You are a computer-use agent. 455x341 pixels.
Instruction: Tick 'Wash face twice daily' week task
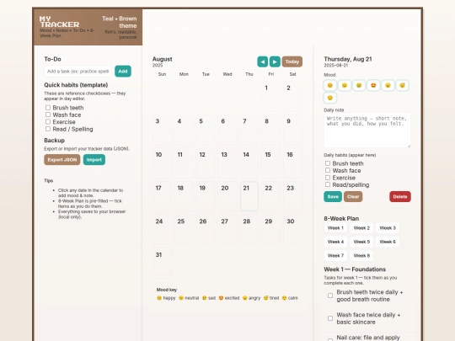[330, 318]
